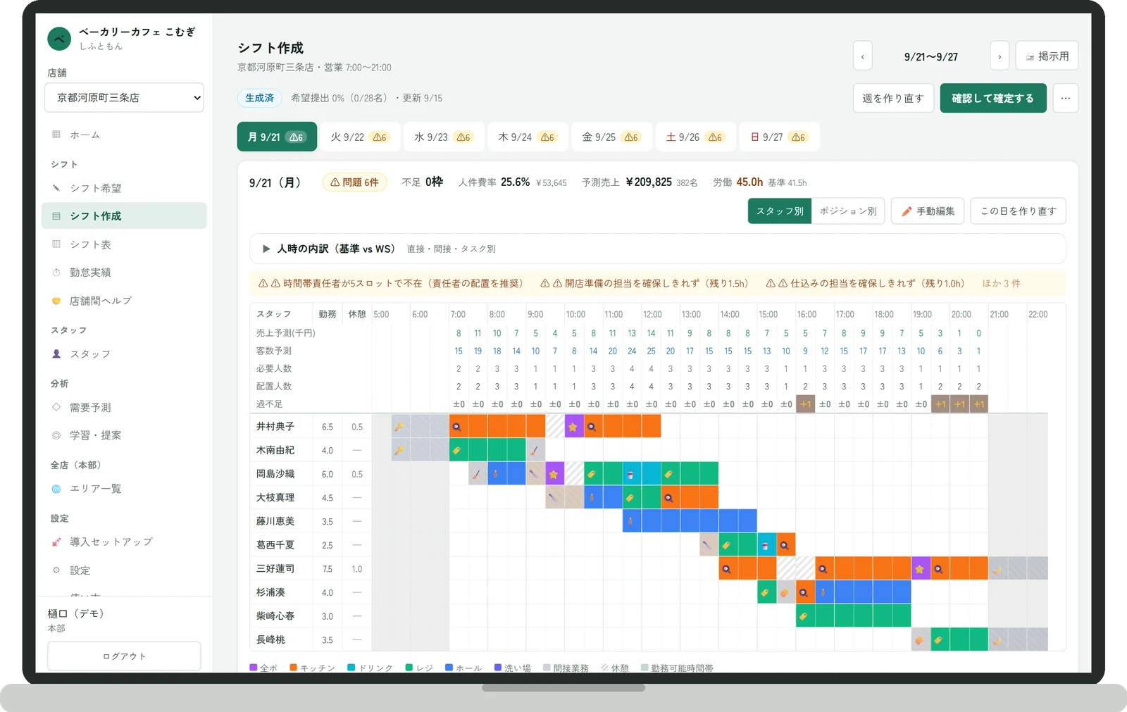The width and height of the screenshot is (1127, 712).
Task: Click the 掲示用 print button
Action: (x=1047, y=56)
